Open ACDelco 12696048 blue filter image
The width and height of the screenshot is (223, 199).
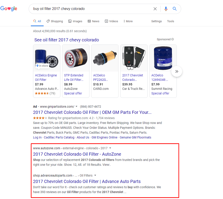pyautogui.click(x=163, y=58)
